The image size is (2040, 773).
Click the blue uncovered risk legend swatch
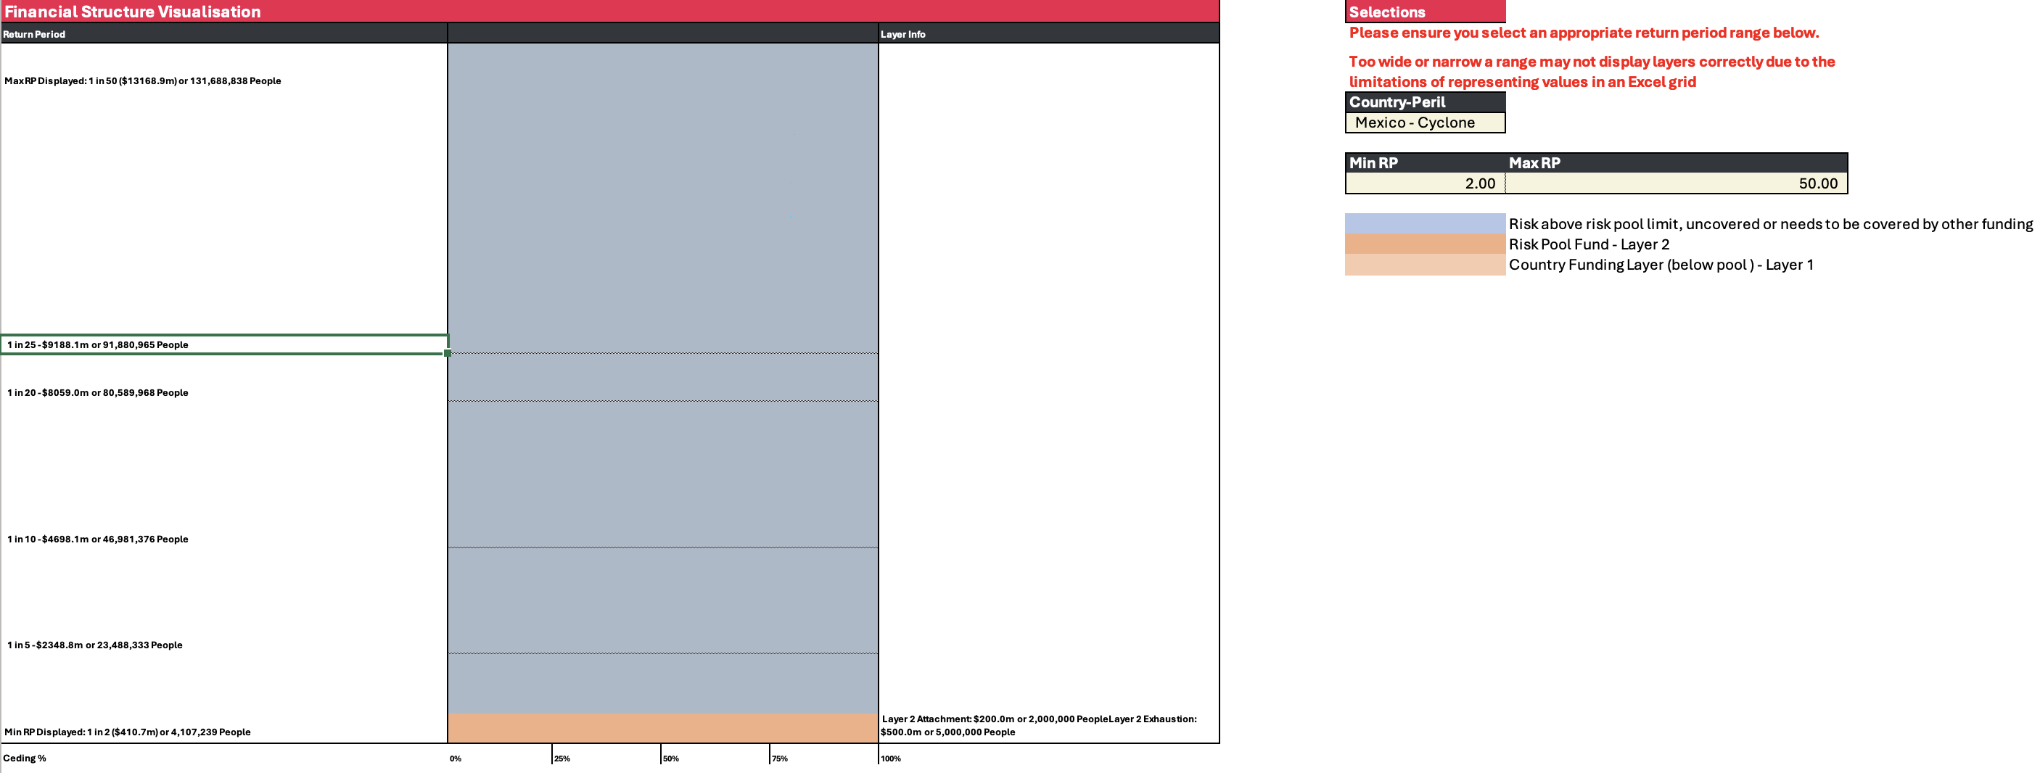tap(1424, 224)
